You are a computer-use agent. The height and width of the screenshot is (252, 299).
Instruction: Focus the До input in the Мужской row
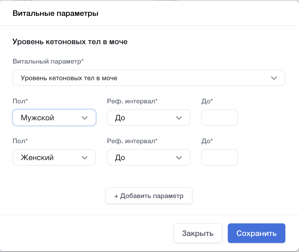click(219, 118)
